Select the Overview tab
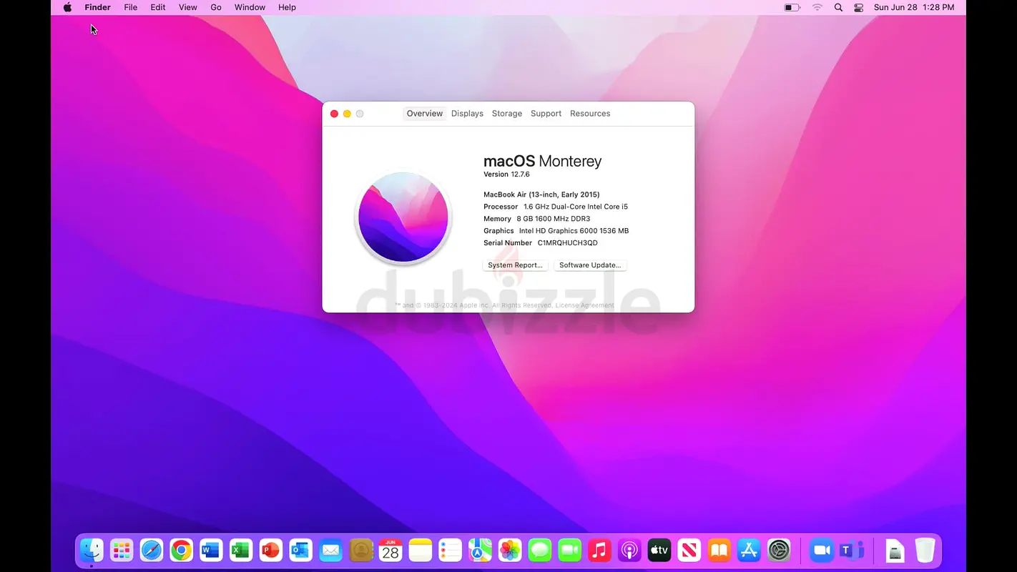The image size is (1017, 572). [x=425, y=114]
